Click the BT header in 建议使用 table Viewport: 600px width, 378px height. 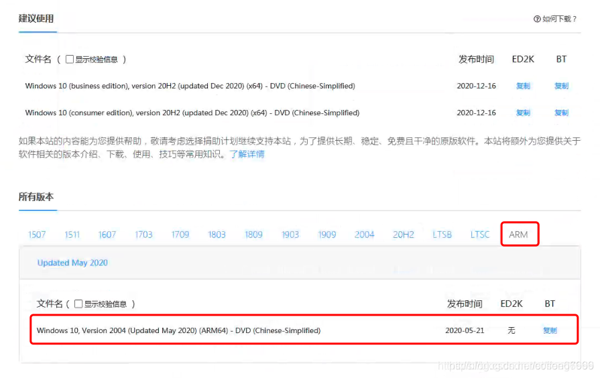(x=561, y=59)
